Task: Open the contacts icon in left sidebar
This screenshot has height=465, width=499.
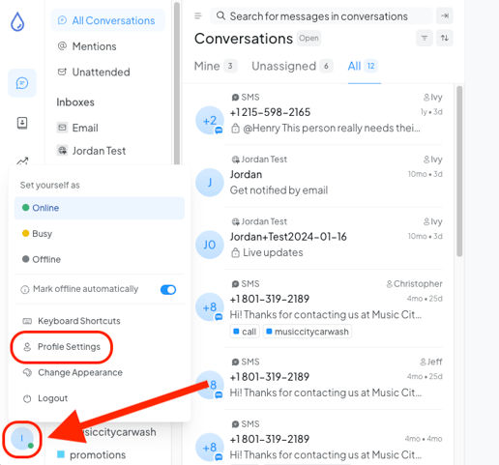Action: pyautogui.click(x=22, y=123)
